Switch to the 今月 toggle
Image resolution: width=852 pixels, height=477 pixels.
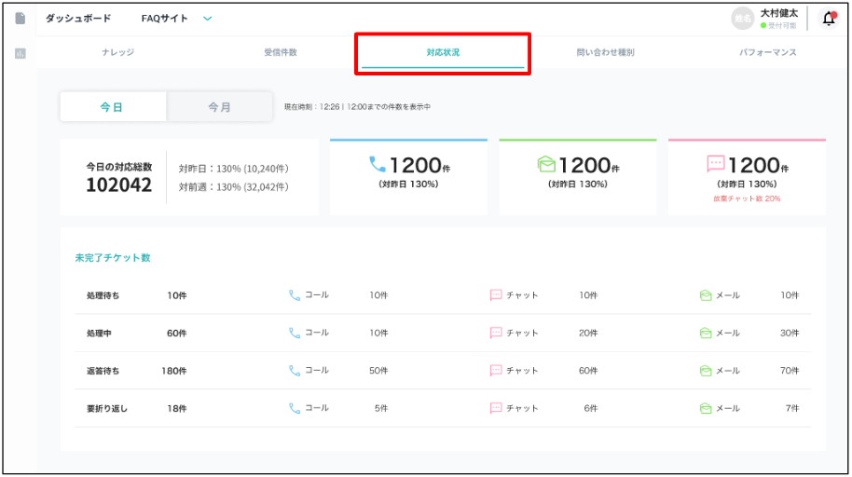click(220, 107)
